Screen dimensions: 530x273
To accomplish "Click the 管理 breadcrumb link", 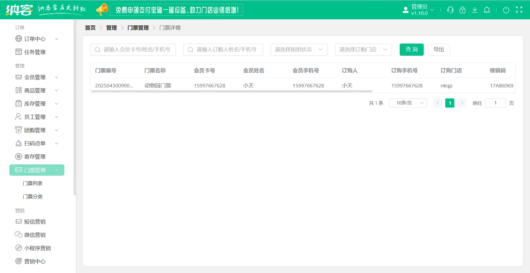I will [x=112, y=28].
